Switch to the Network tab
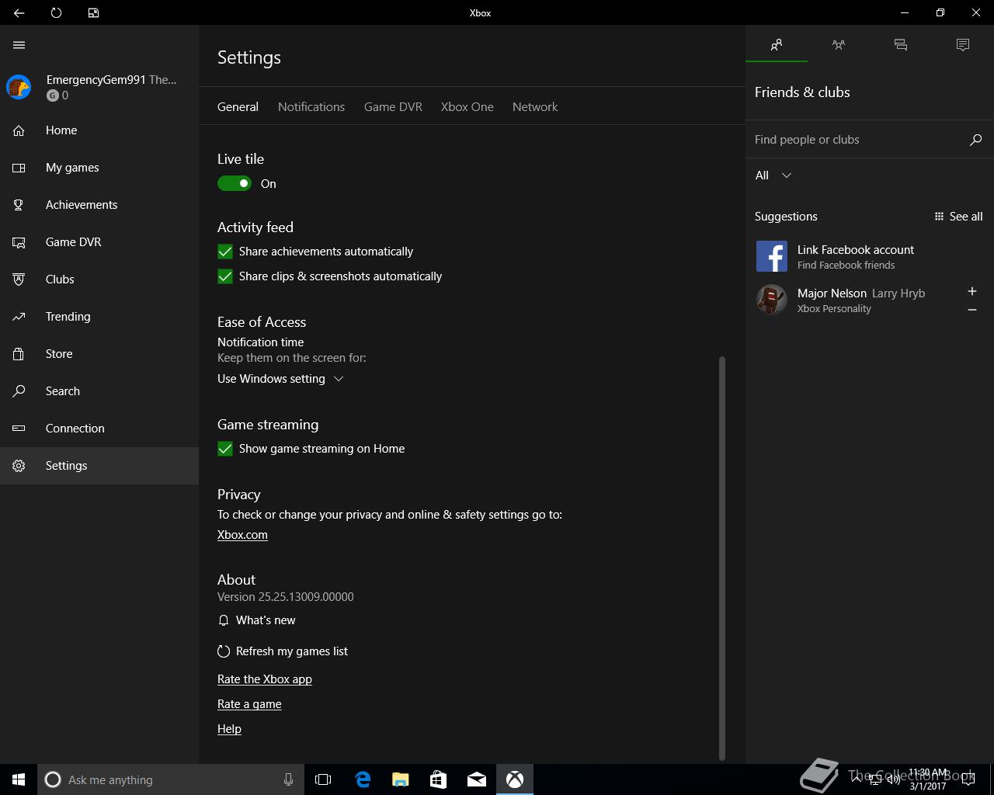Screen dimensions: 994x795 535,107
